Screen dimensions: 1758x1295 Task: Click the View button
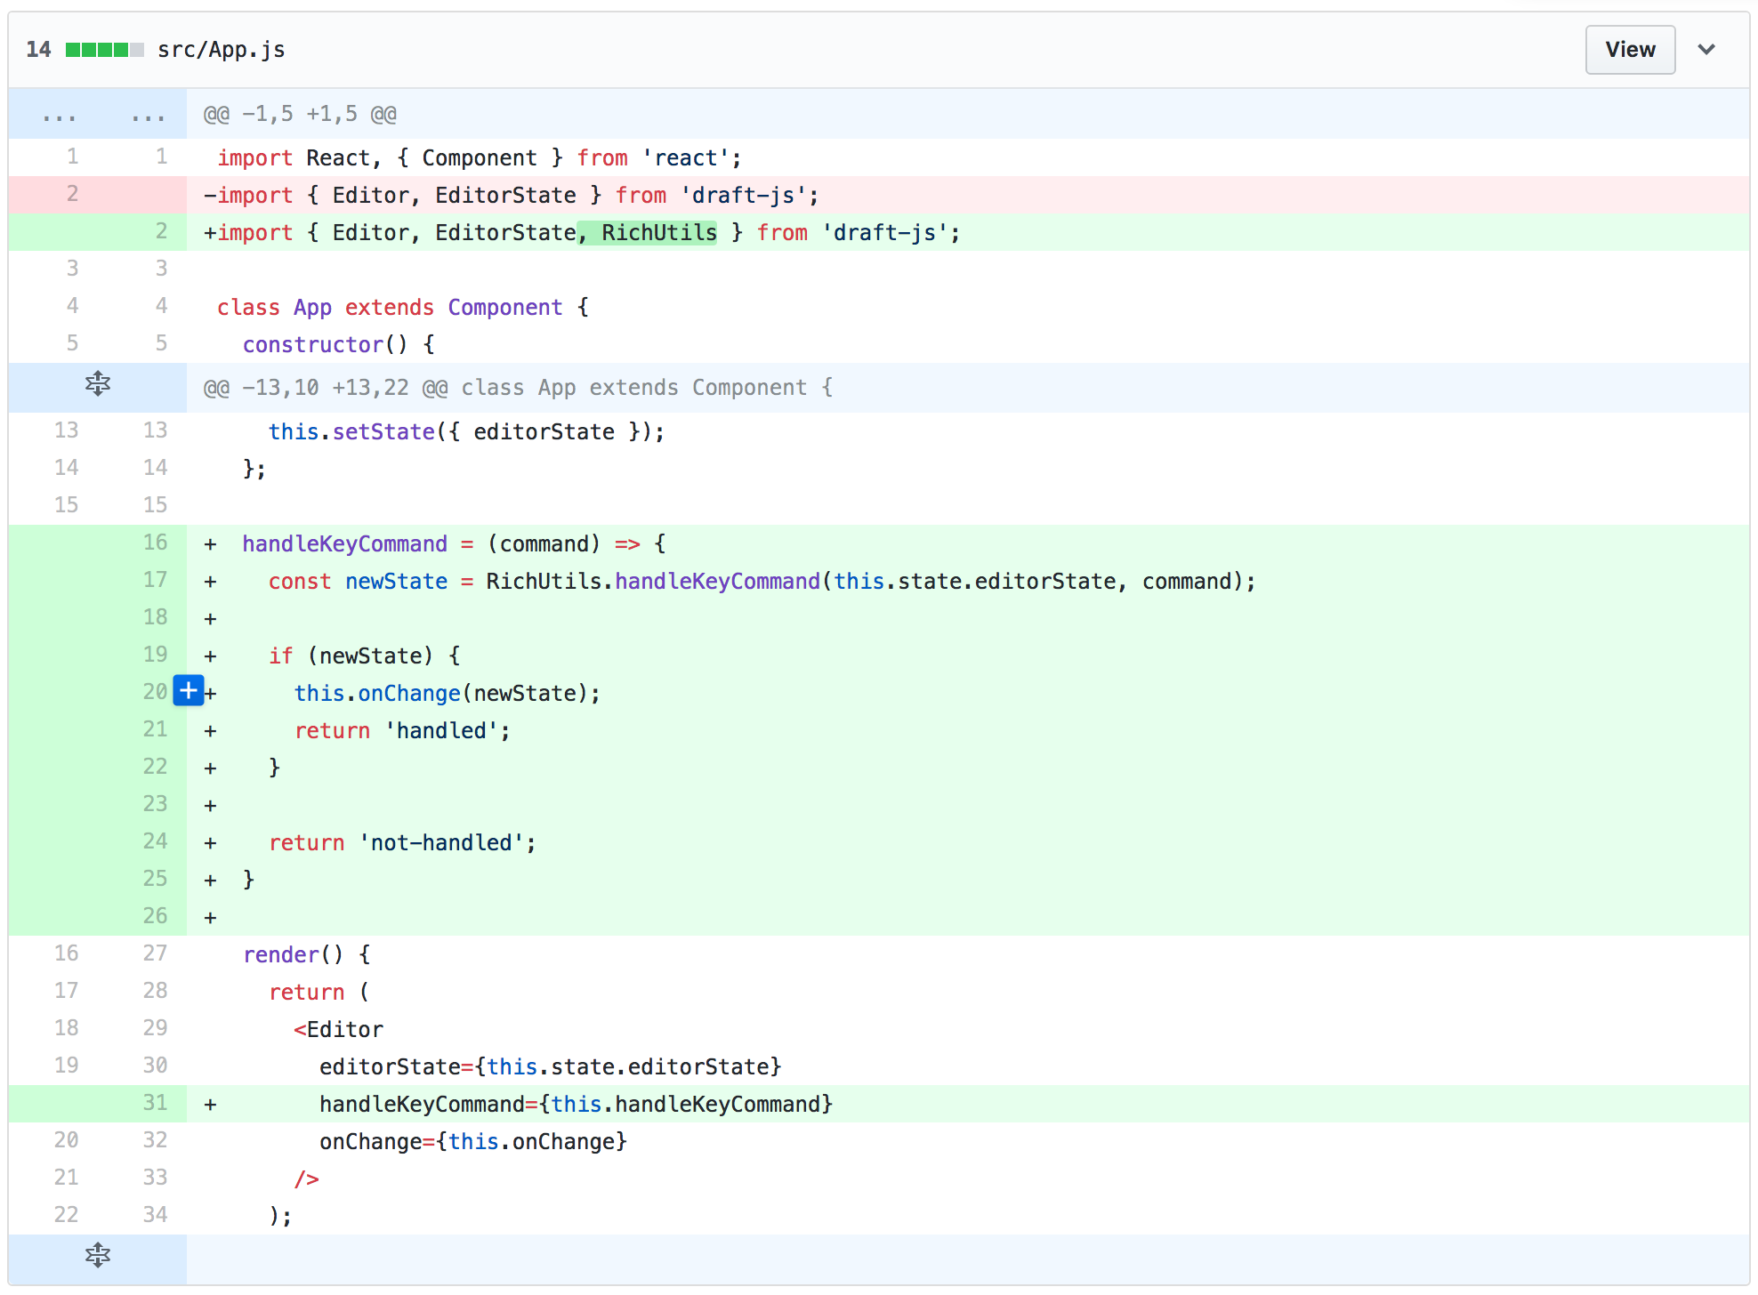pyautogui.click(x=1628, y=50)
